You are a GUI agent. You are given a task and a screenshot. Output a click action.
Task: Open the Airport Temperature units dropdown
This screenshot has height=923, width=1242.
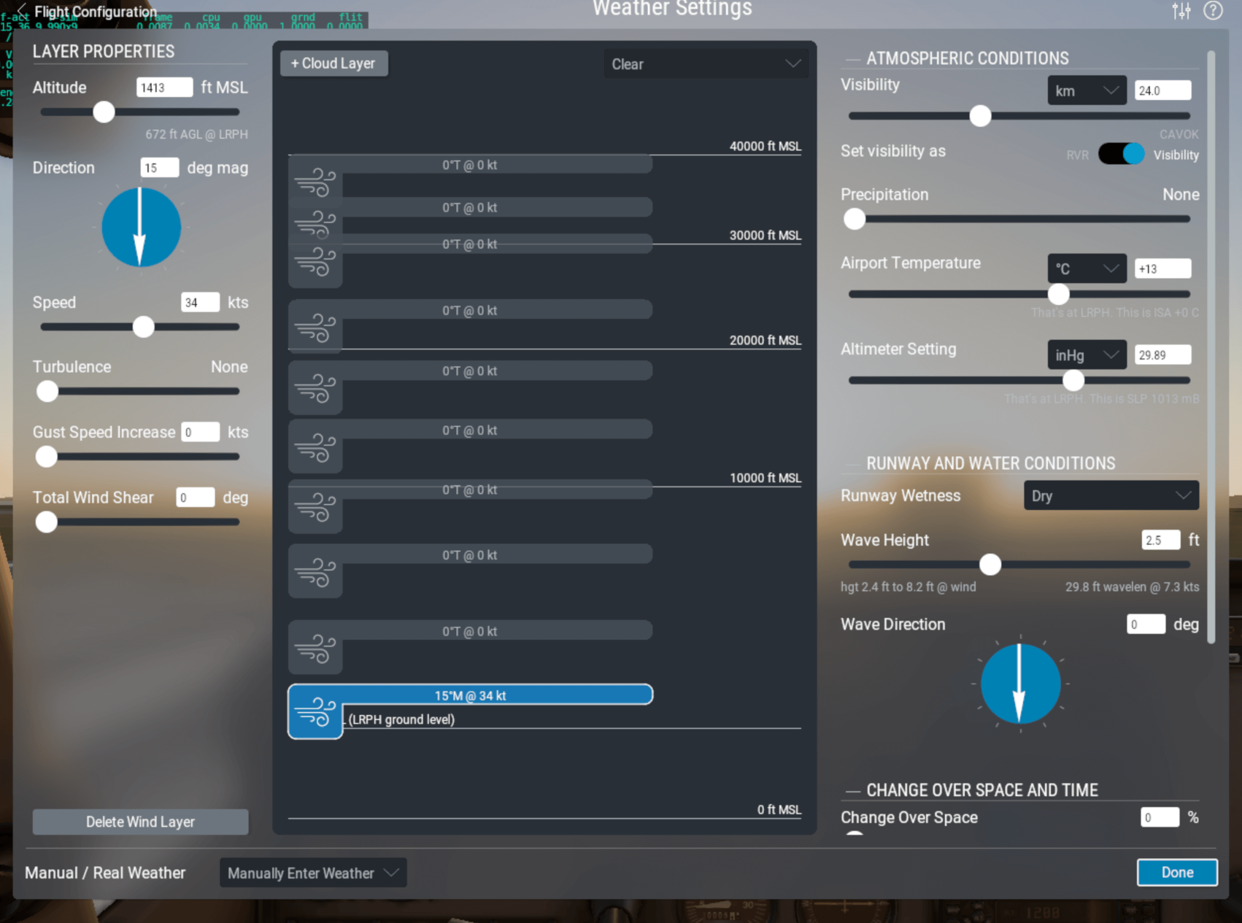pos(1086,268)
